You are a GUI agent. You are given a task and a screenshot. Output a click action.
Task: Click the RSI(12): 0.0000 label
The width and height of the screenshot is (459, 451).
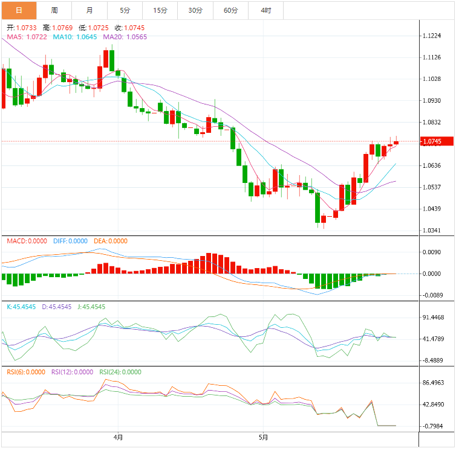click(x=73, y=372)
